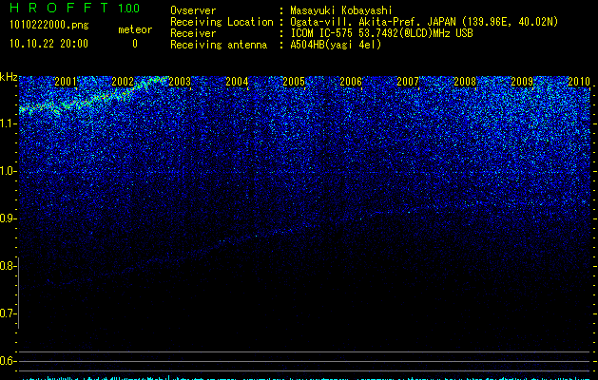Click the Receiving antenna label

pyautogui.click(x=219, y=45)
